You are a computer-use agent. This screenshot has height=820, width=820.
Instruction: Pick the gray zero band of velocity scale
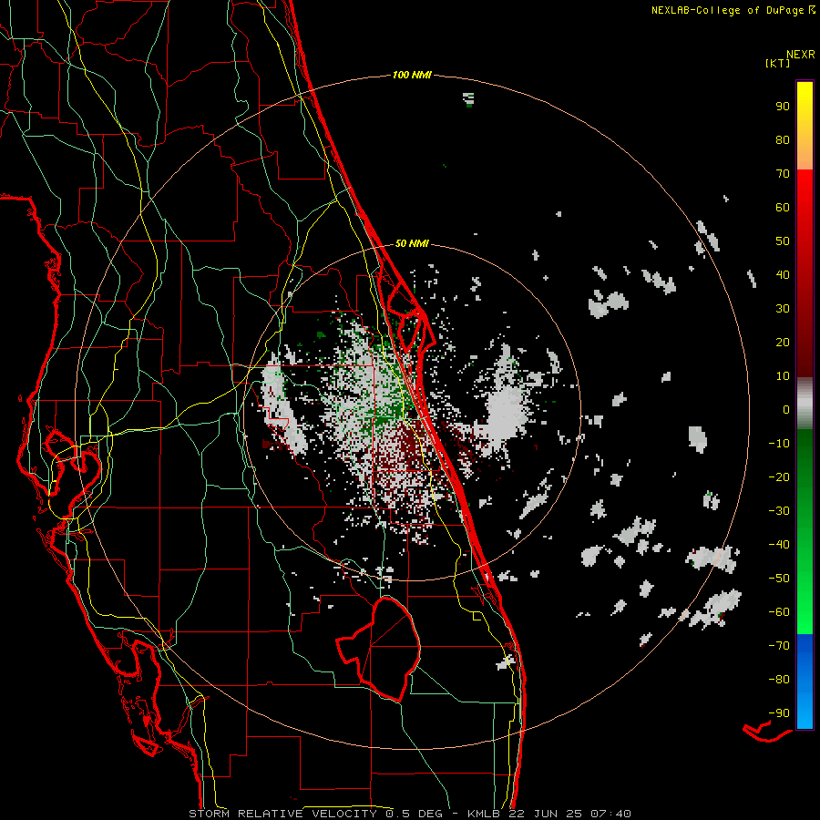pos(805,404)
